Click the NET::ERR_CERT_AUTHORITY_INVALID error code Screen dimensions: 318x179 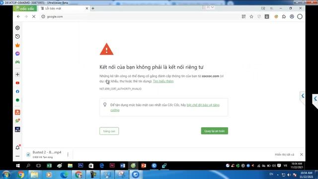120,89
